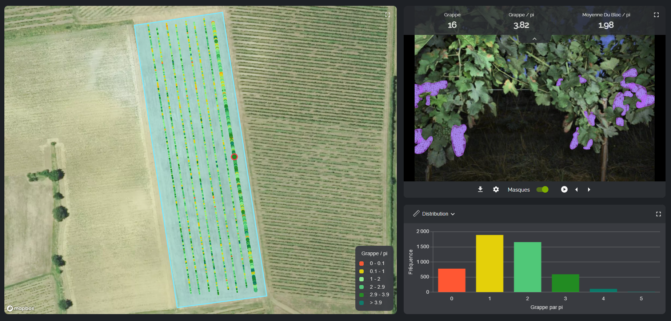The width and height of the screenshot is (671, 321).
Task: Go to the previous image
Action: click(576, 189)
